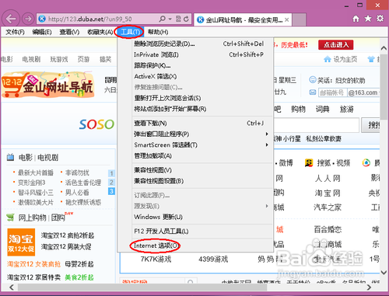
Task: Click the horizontal scrollbar right arrow
Action: (369, 287)
